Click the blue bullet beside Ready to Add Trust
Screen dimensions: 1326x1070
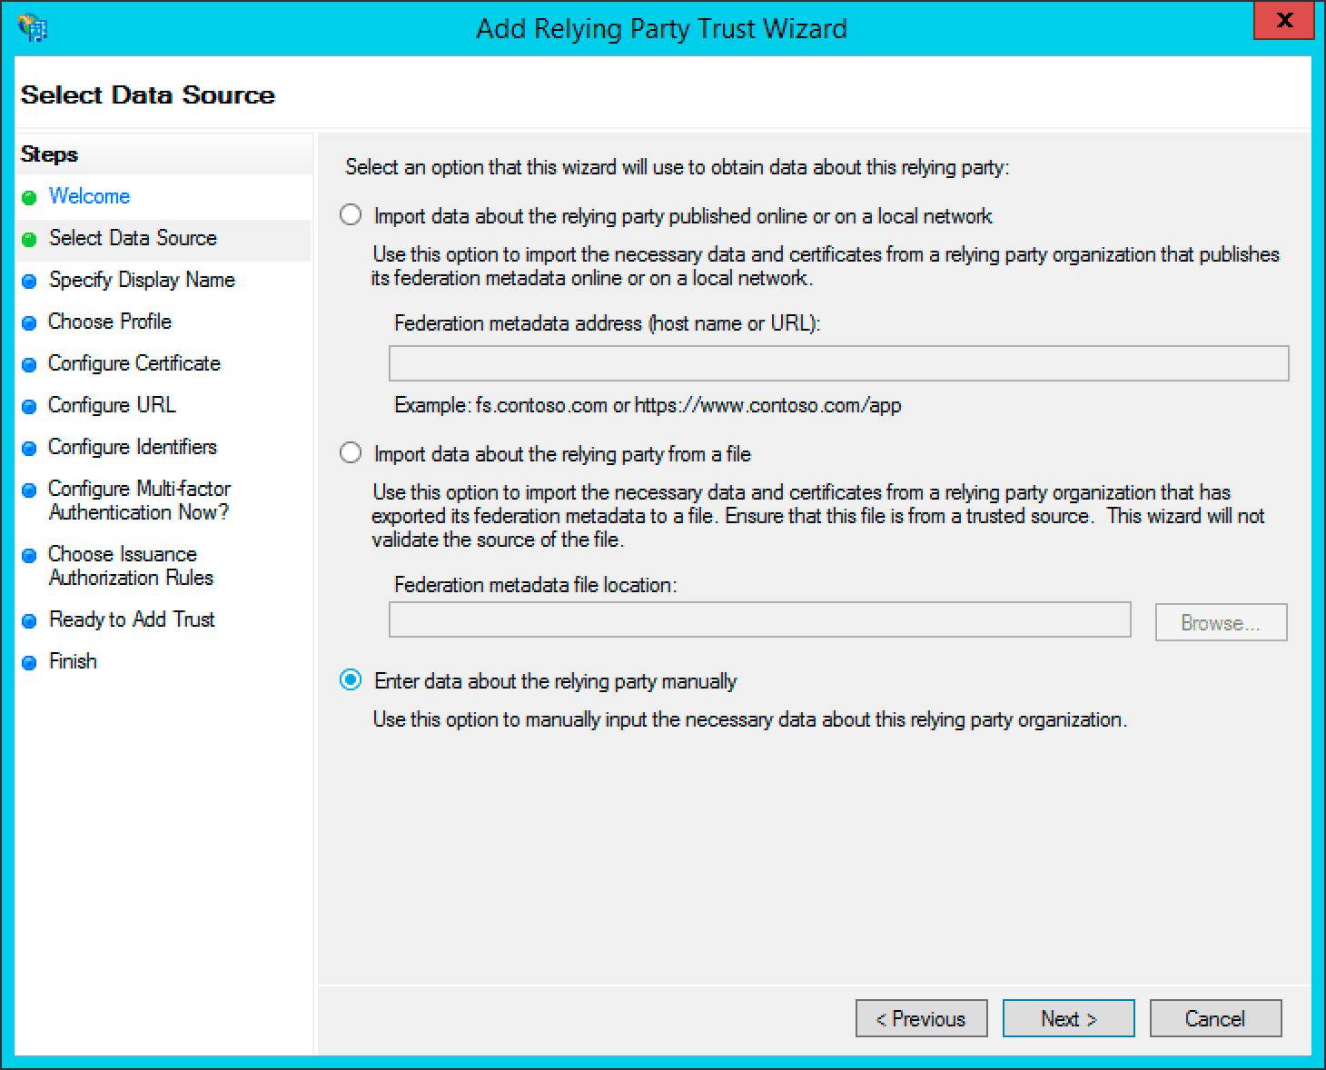tap(29, 620)
